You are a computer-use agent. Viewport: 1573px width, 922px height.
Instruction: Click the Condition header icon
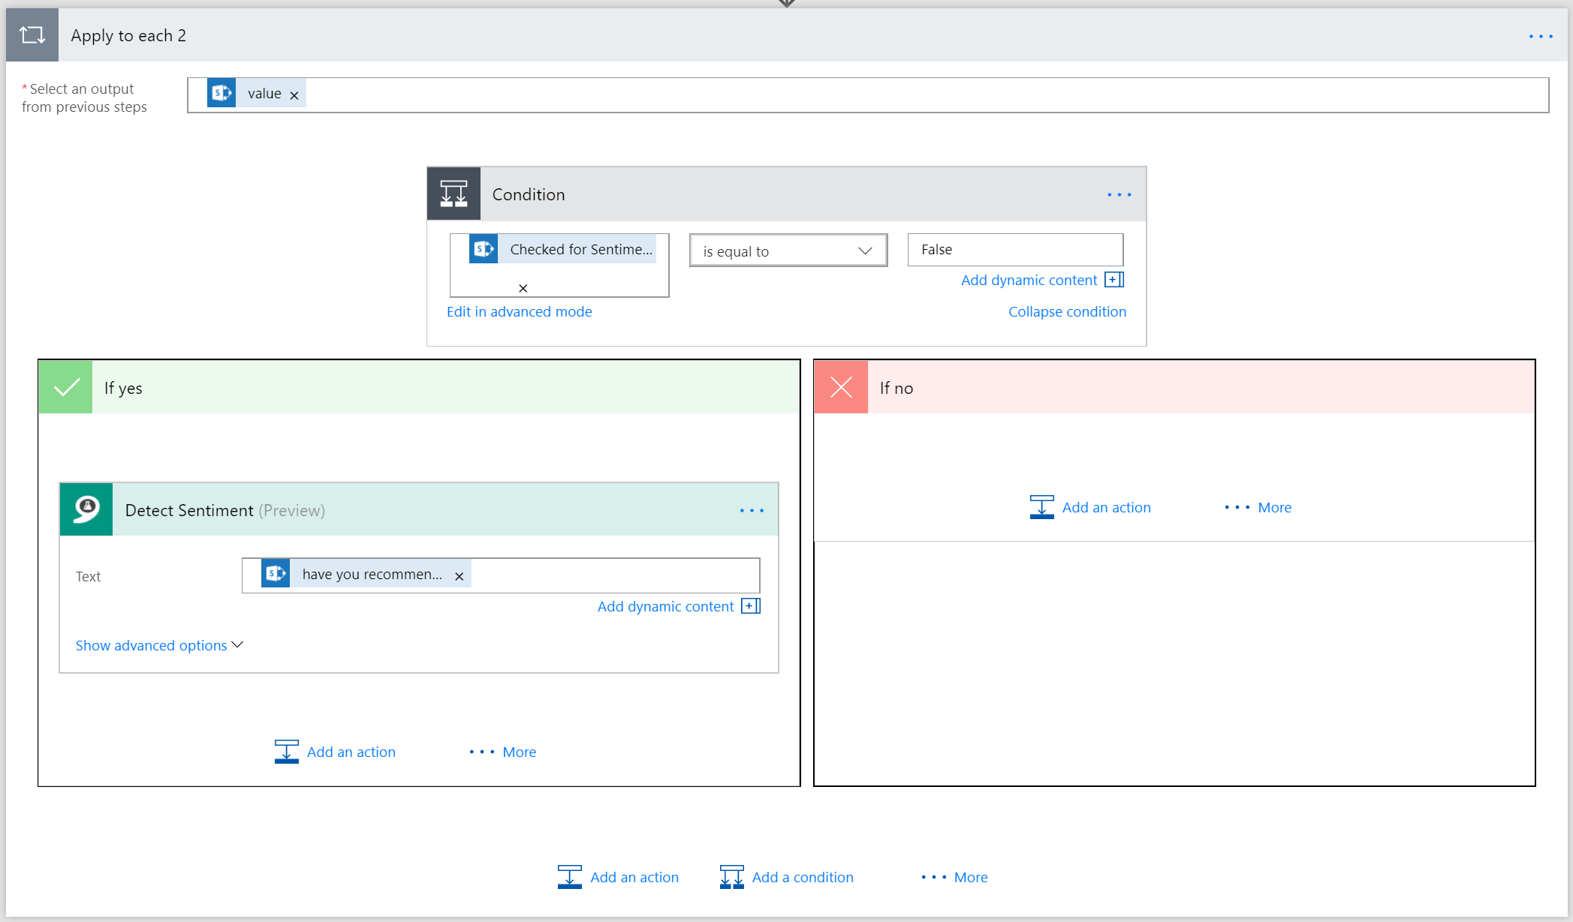tap(454, 194)
